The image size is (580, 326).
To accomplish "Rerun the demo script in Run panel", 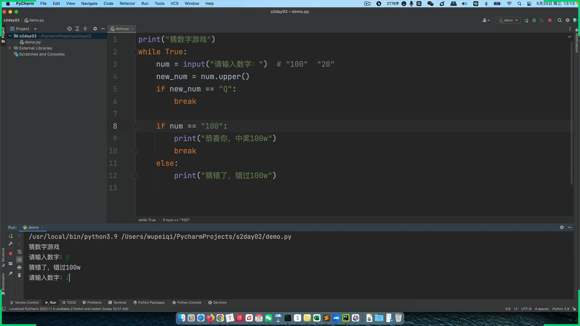I will click(11, 236).
